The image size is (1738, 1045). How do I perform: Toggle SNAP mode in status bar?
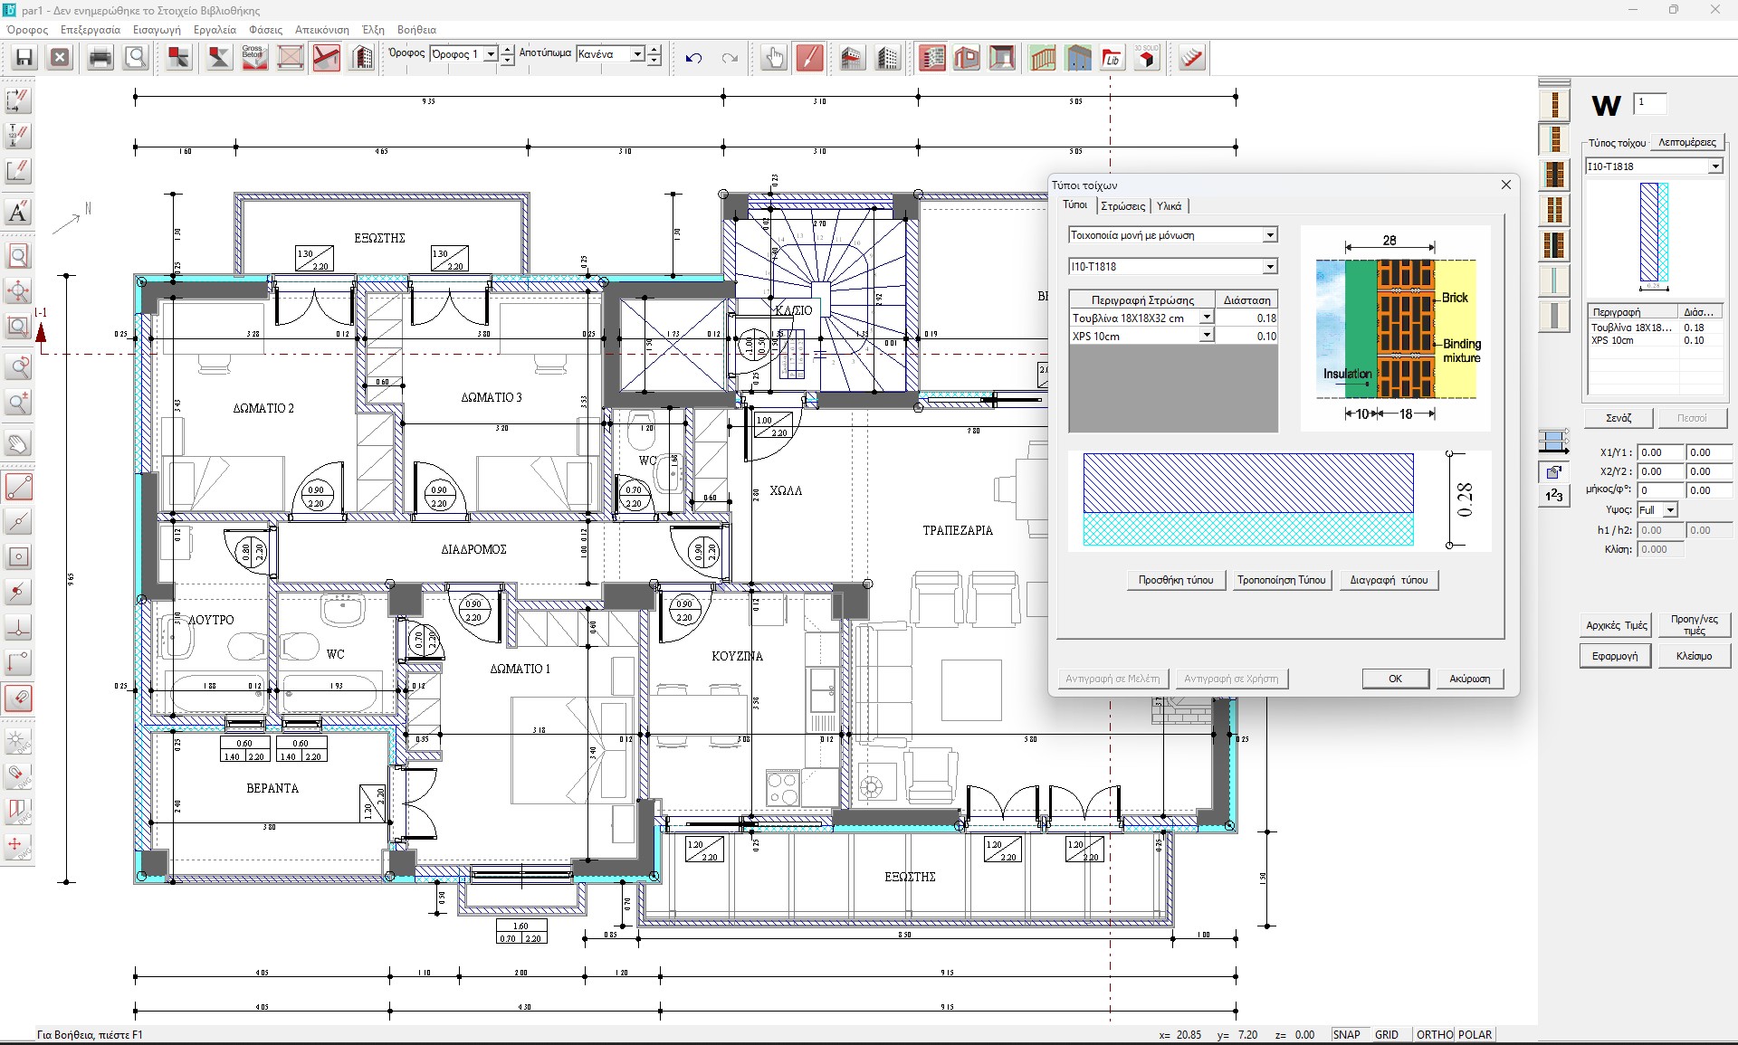click(1346, 1034)
